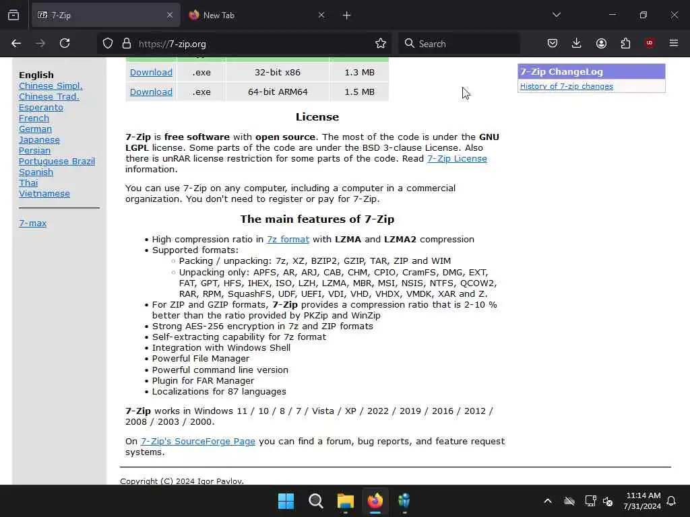Open tracking protection shield icon
The height and width of the screenshot is (517, 690).
[x=108, y=44]
